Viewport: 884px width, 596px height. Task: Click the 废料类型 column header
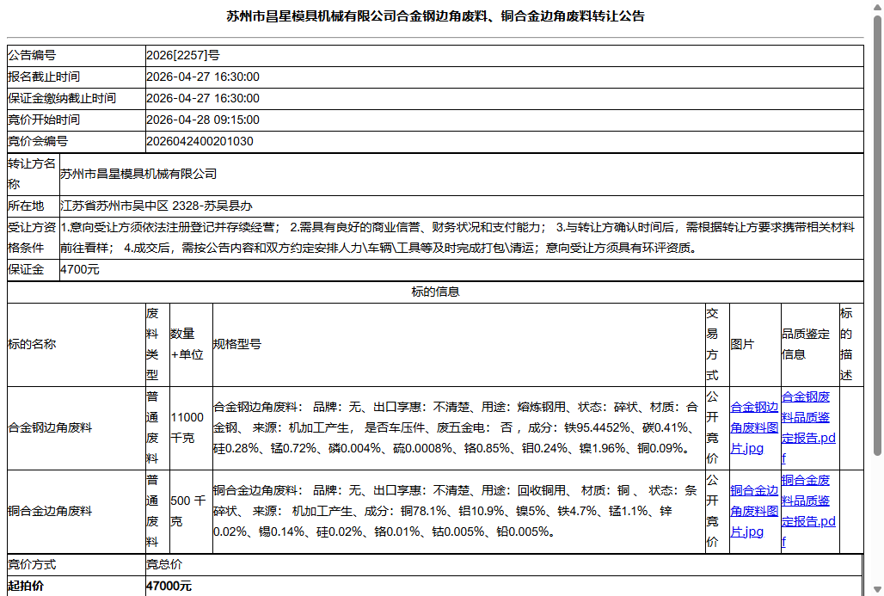(x=157, y=344)
